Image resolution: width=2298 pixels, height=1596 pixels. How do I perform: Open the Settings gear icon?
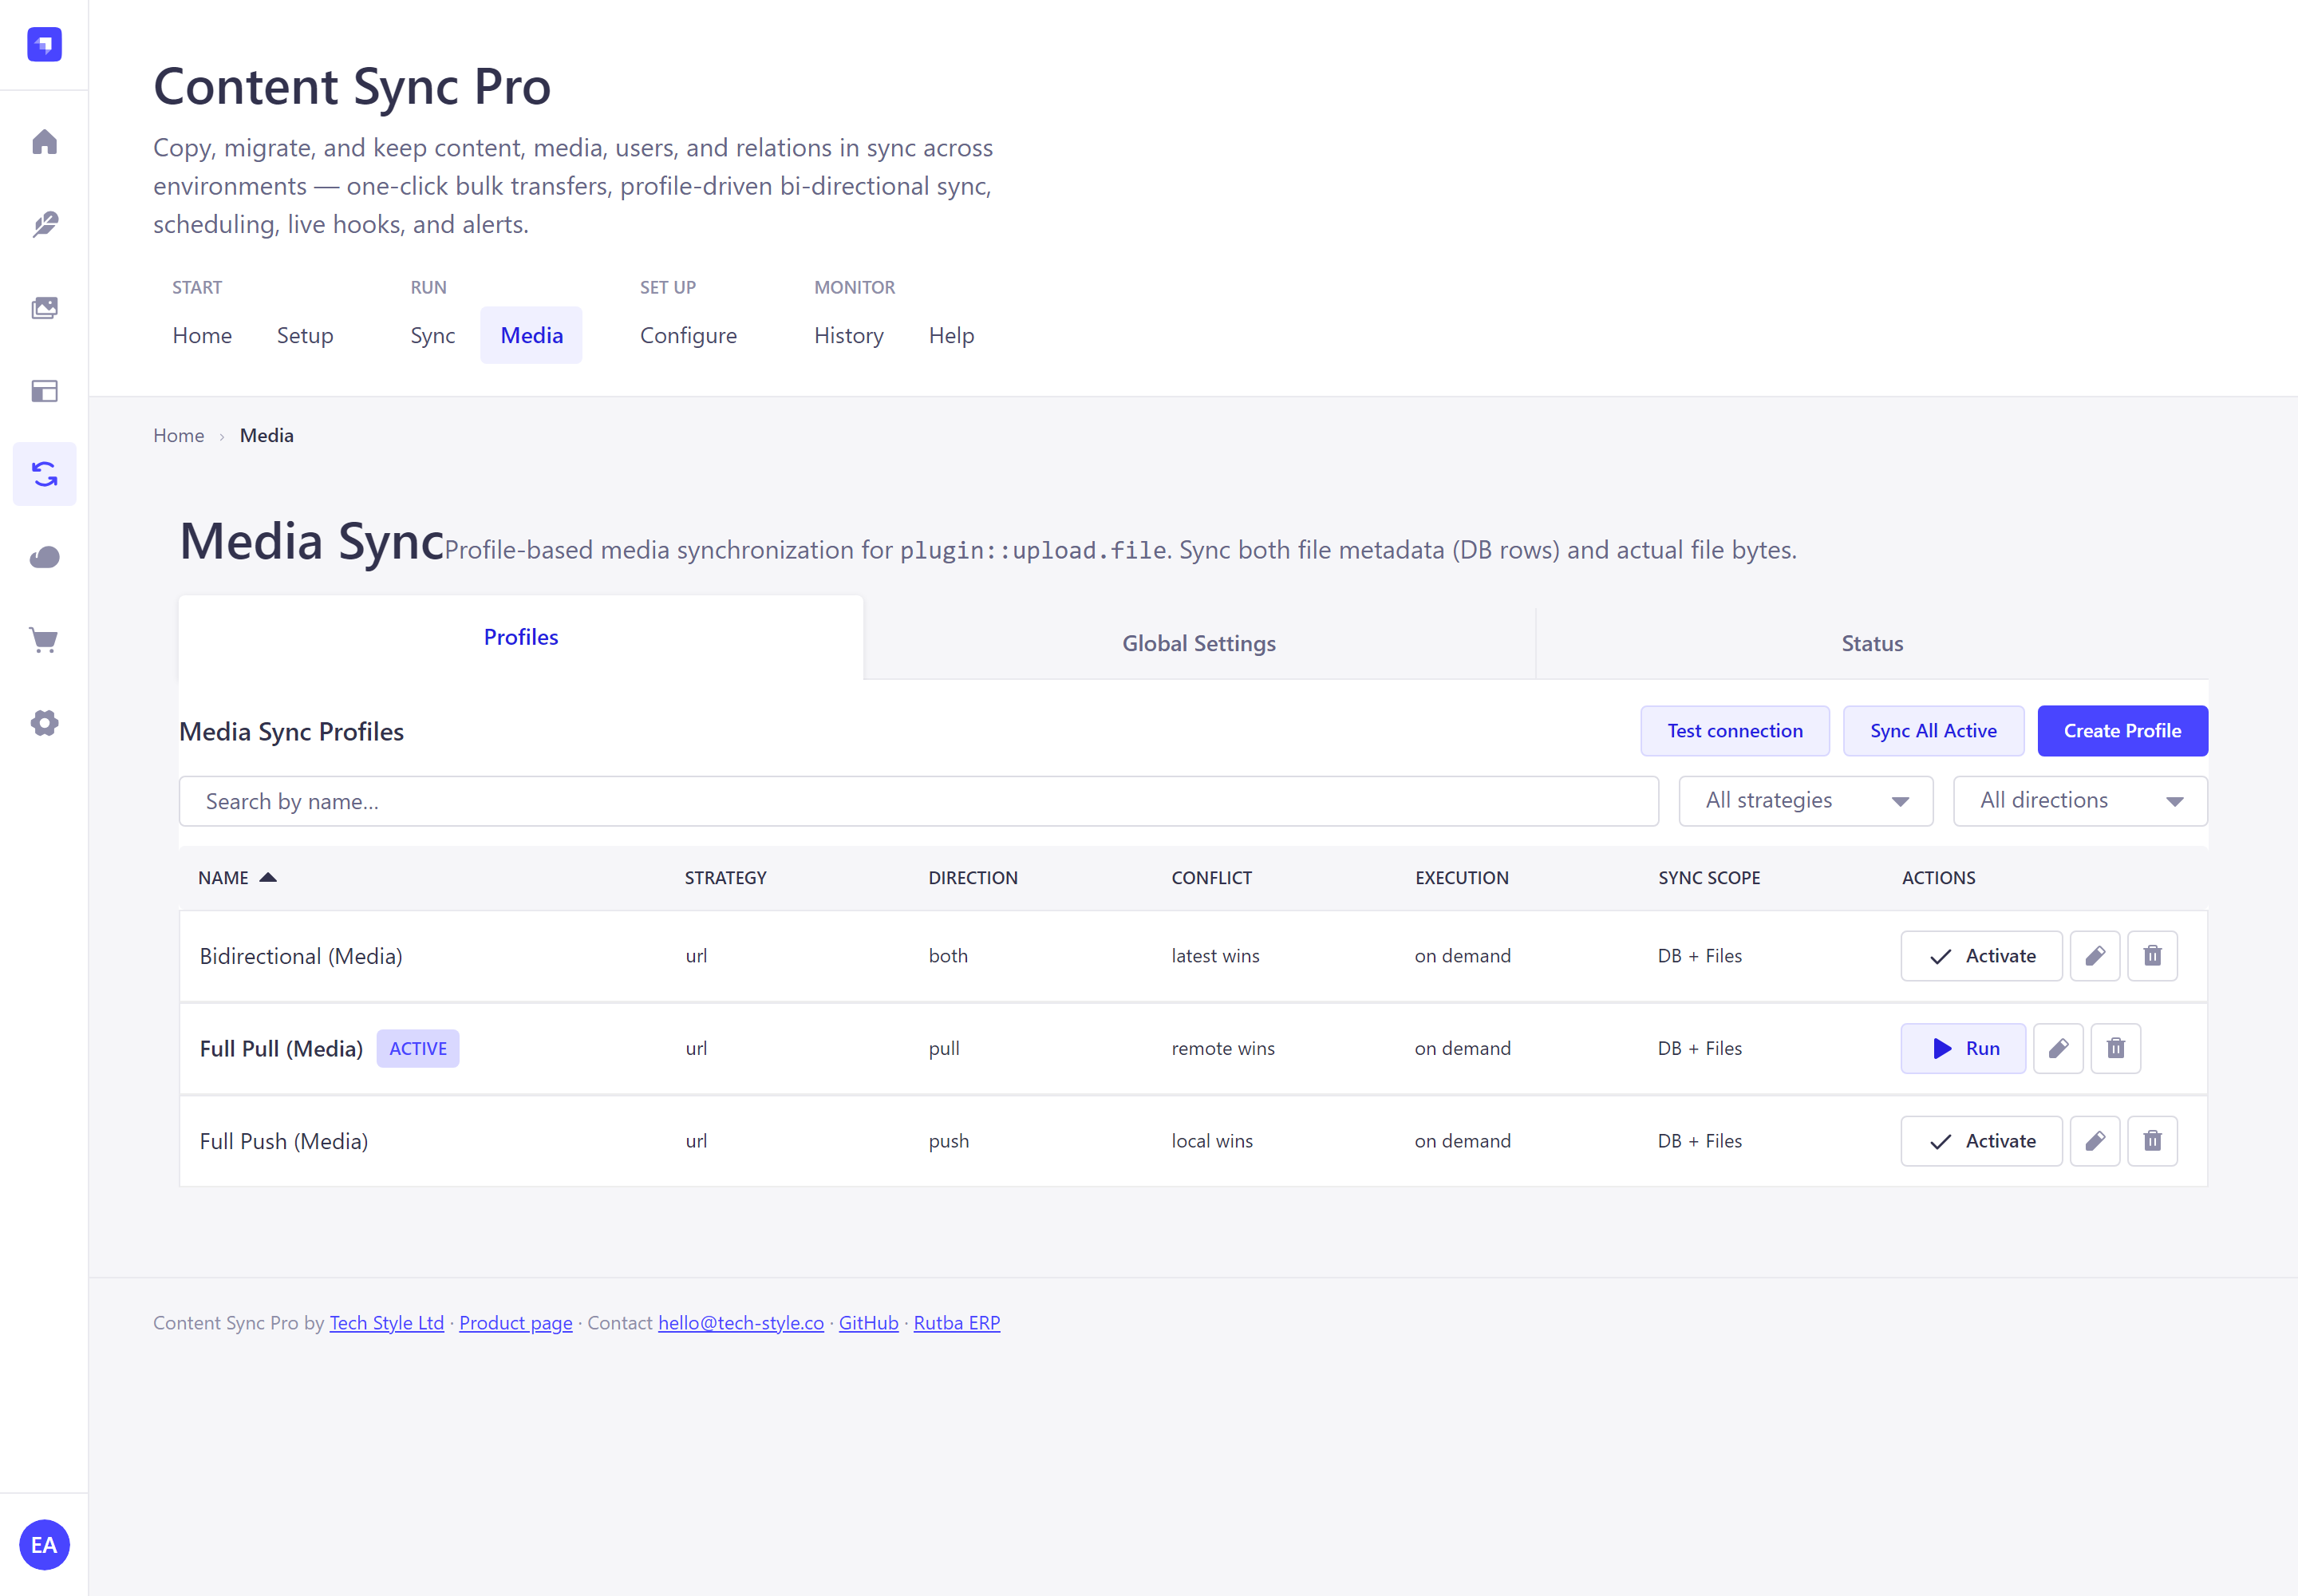(44, 723)
